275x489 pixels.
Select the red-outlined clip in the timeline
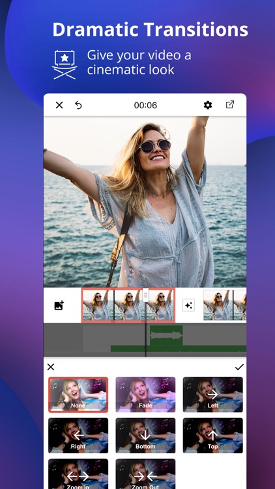click(128, 305)
